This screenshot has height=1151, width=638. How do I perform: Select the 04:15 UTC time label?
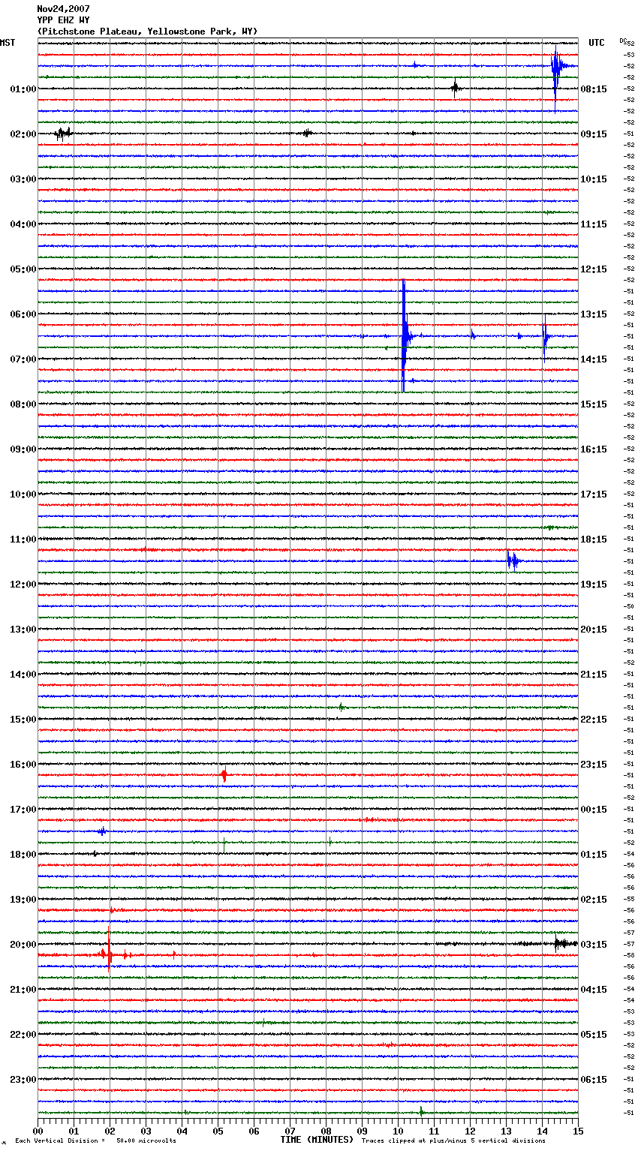point(594,990)
